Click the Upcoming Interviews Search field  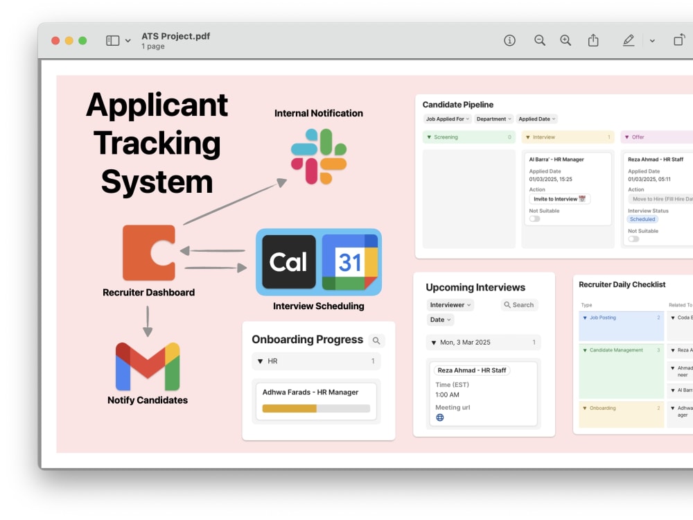pos(519,304)
